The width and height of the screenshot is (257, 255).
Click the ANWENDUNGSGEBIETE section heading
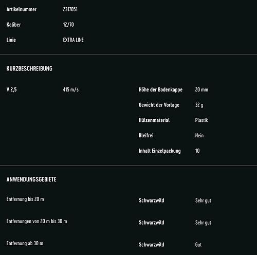[31, 179]
